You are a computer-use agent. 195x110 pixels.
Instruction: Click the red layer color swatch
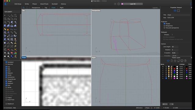point(174,68)
